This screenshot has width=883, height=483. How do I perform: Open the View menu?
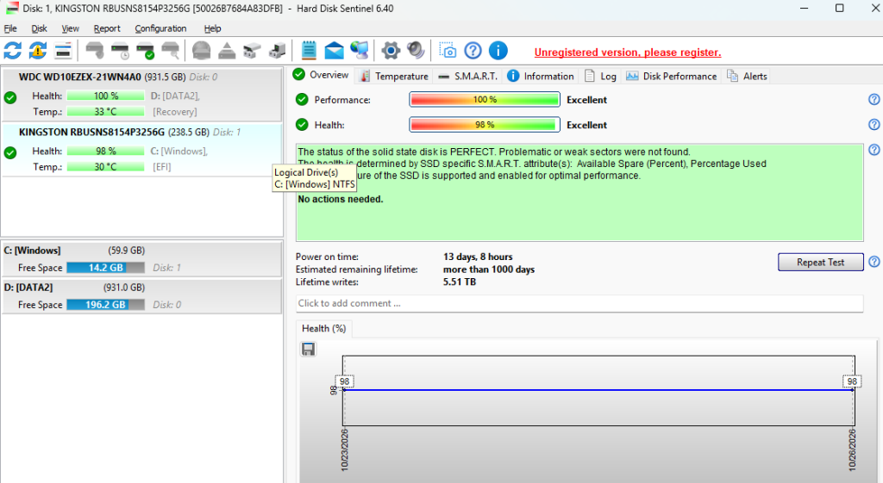click(70, 28)
